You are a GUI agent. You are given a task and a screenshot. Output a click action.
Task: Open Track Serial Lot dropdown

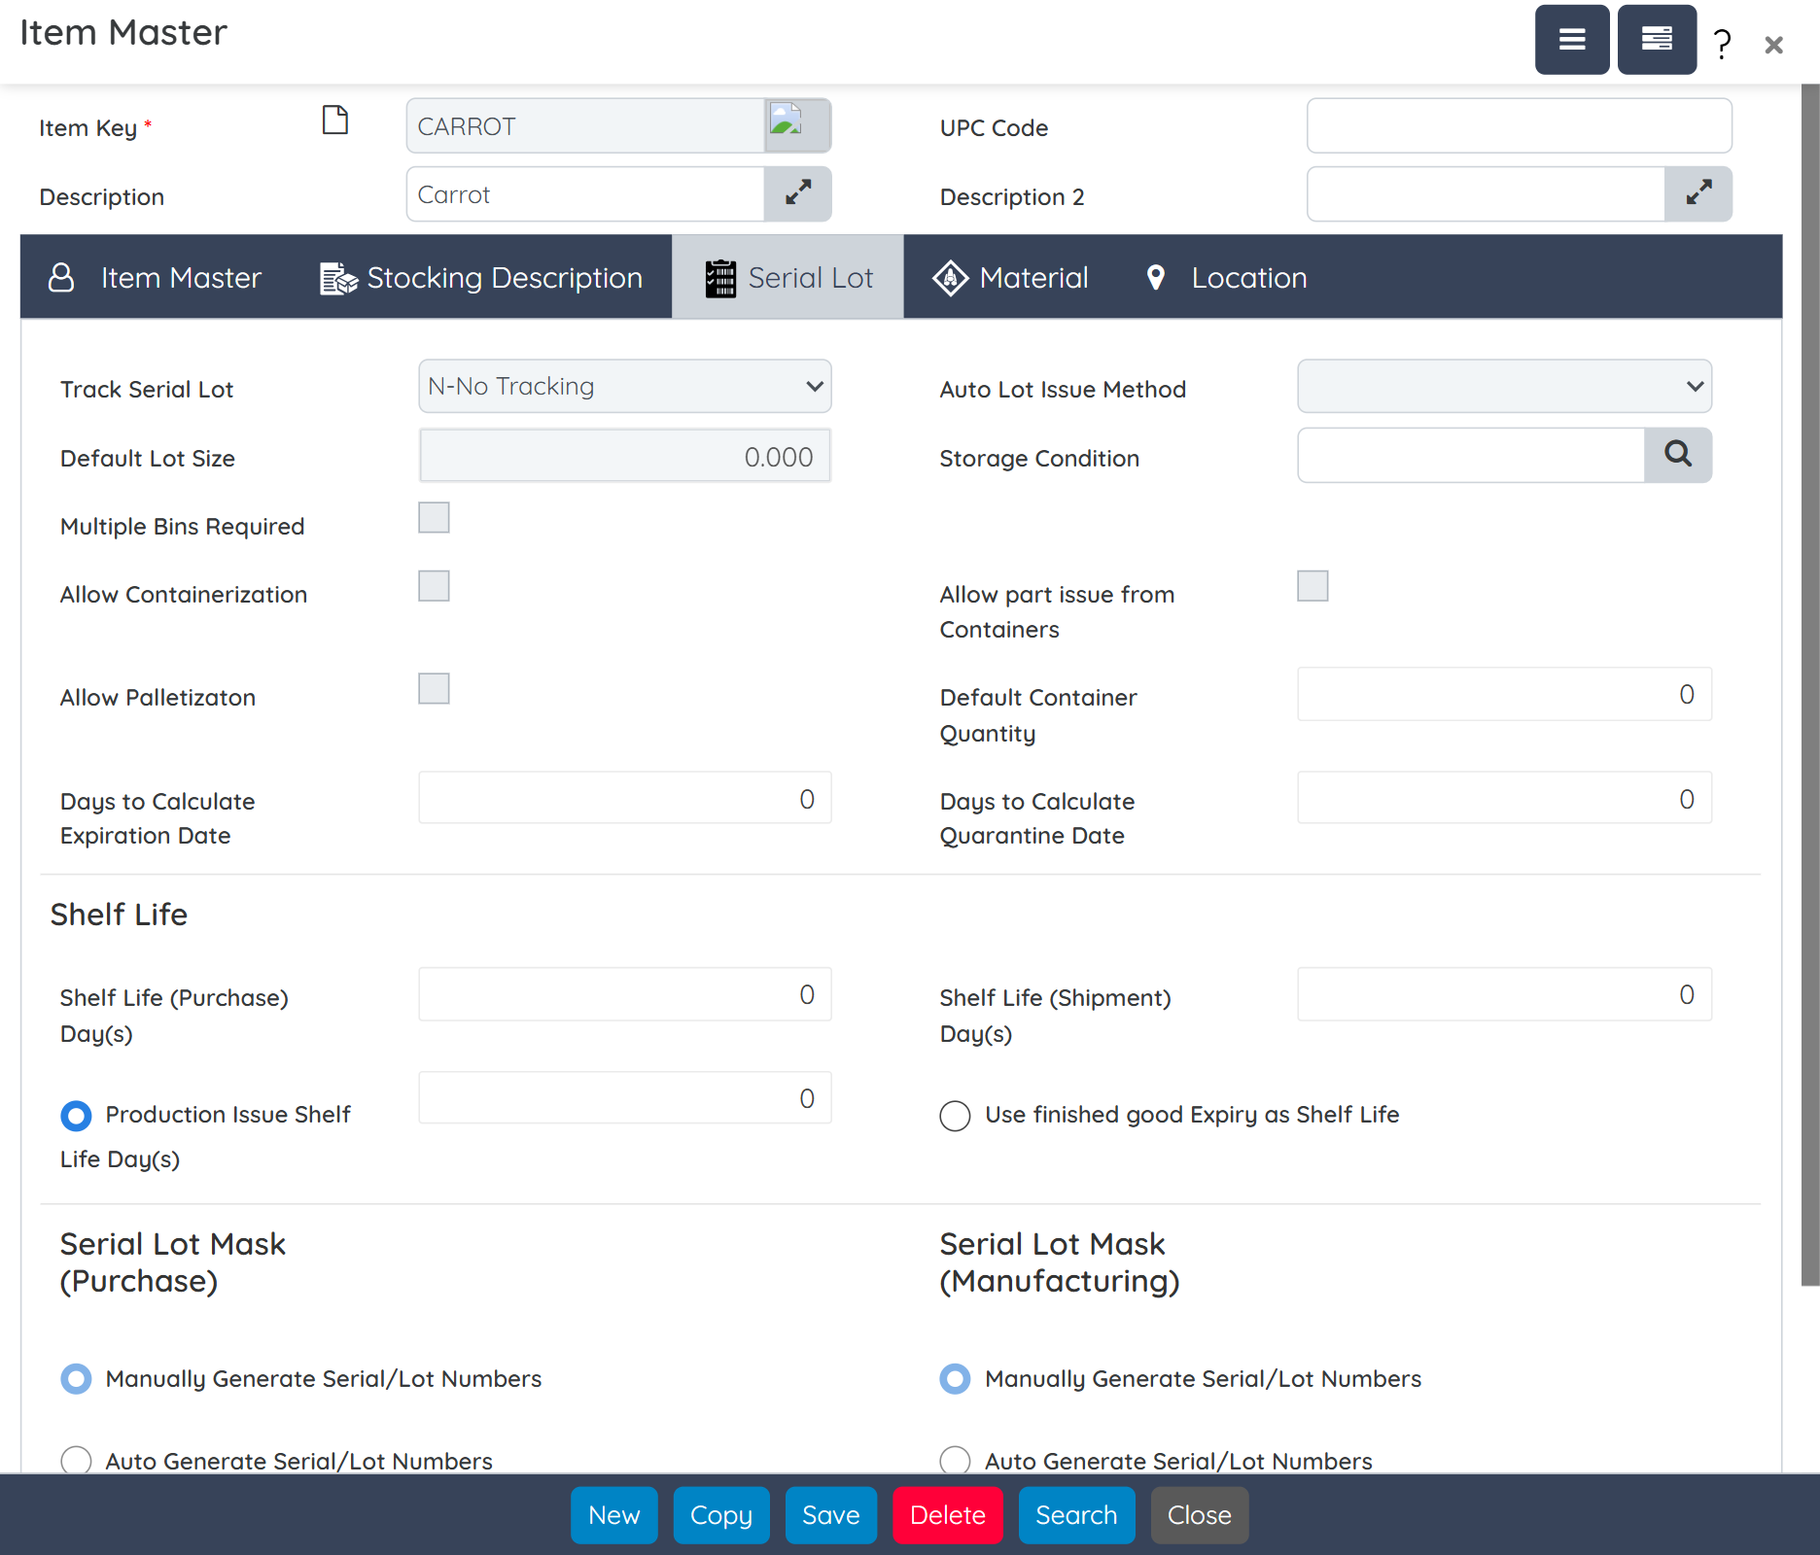pyautogui.click(x=625, y=387)
